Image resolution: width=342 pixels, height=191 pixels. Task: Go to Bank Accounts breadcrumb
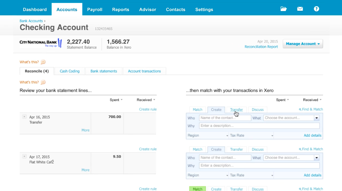pyautogui.click(x=31, y=21)
